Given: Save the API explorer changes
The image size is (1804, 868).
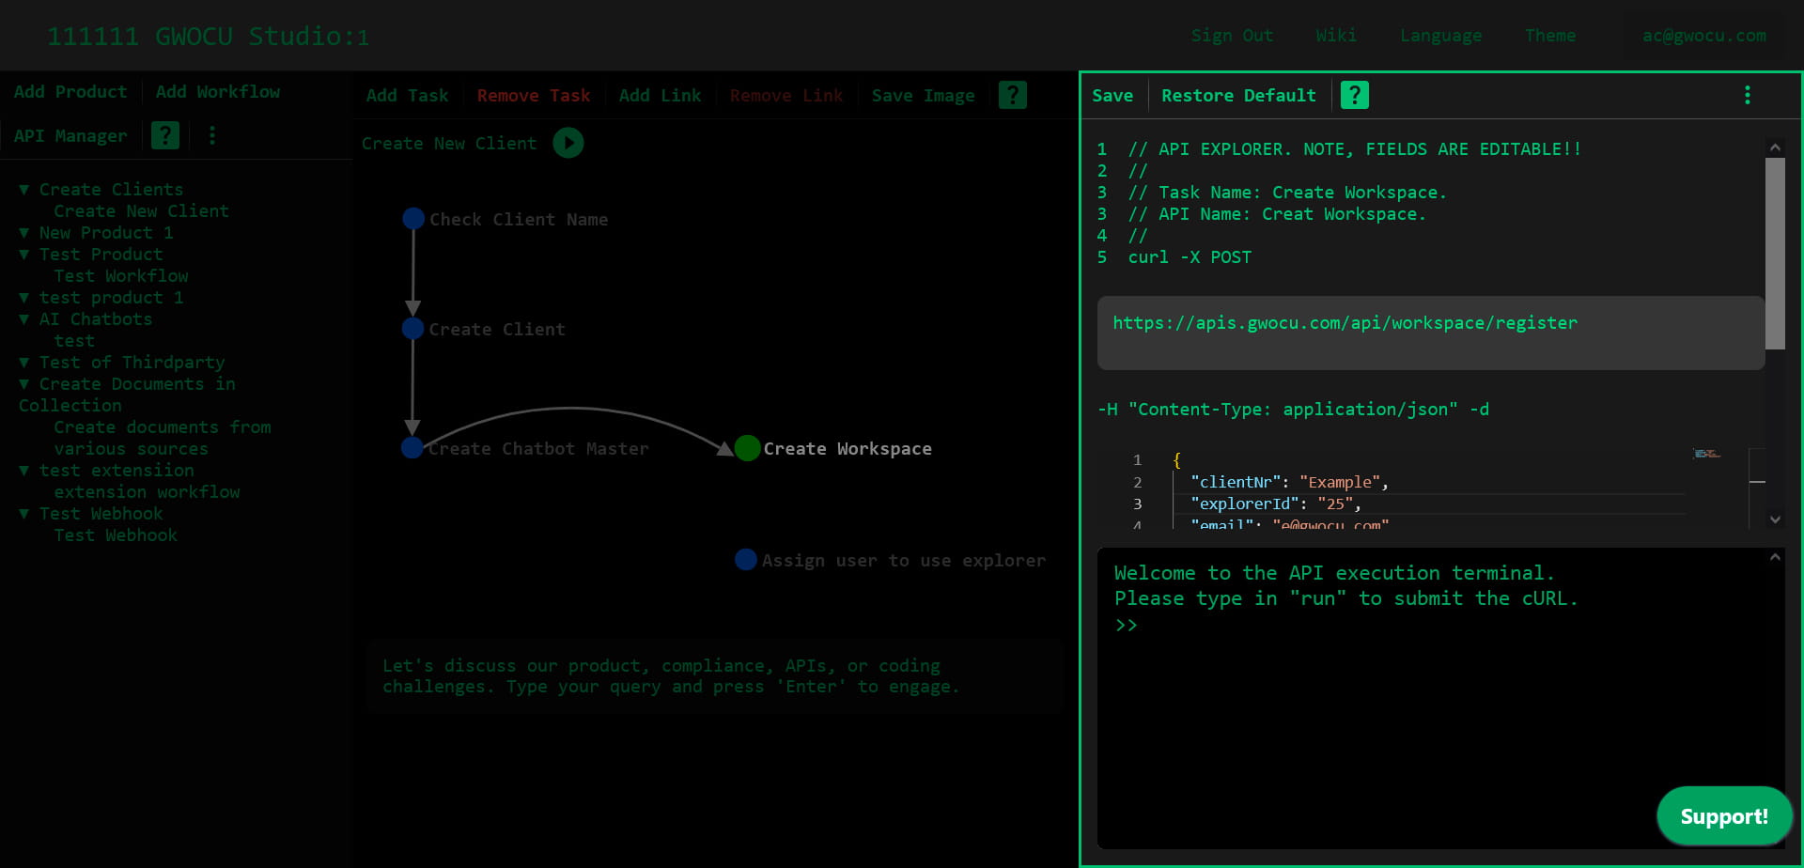Looking at the screenshot, I should 1112,96.
